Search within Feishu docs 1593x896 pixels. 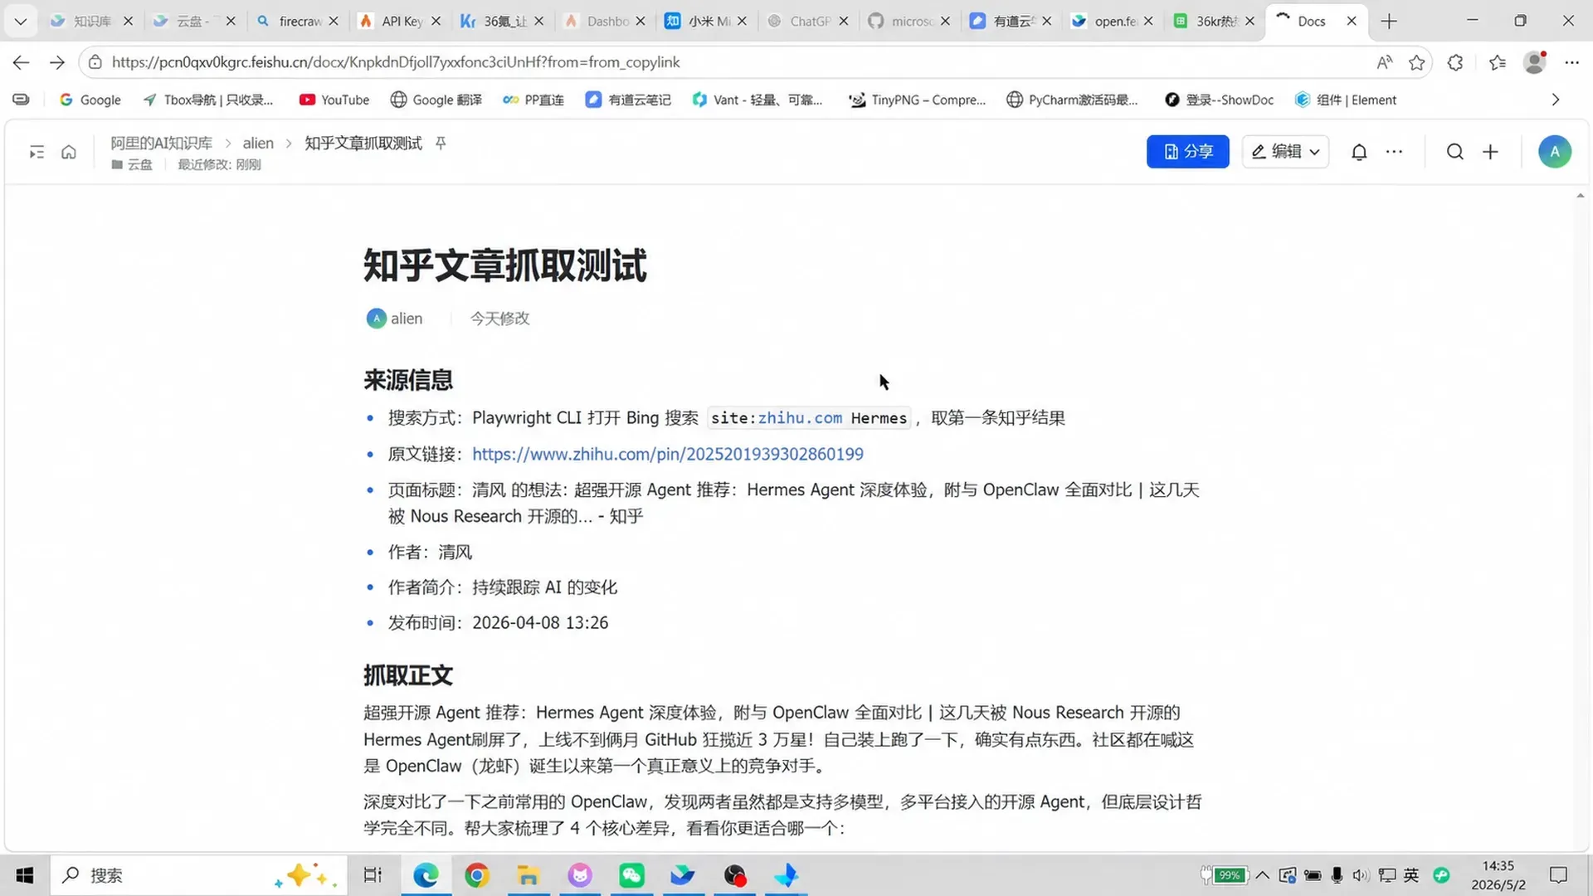coord(1455,152)
